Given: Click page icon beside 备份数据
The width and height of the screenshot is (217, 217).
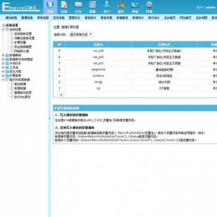Looking at the screenshot, I should click(12, 84).
